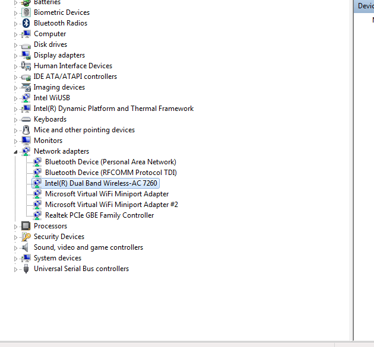Expand the Biometric Devices category

point(15,13)
